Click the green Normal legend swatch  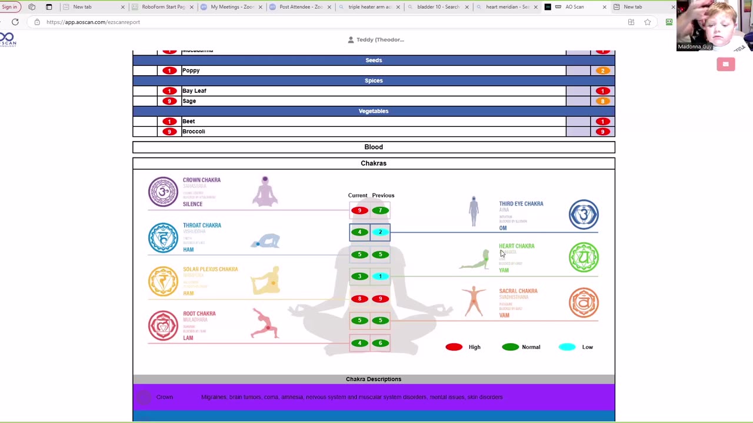coord(510,347)
